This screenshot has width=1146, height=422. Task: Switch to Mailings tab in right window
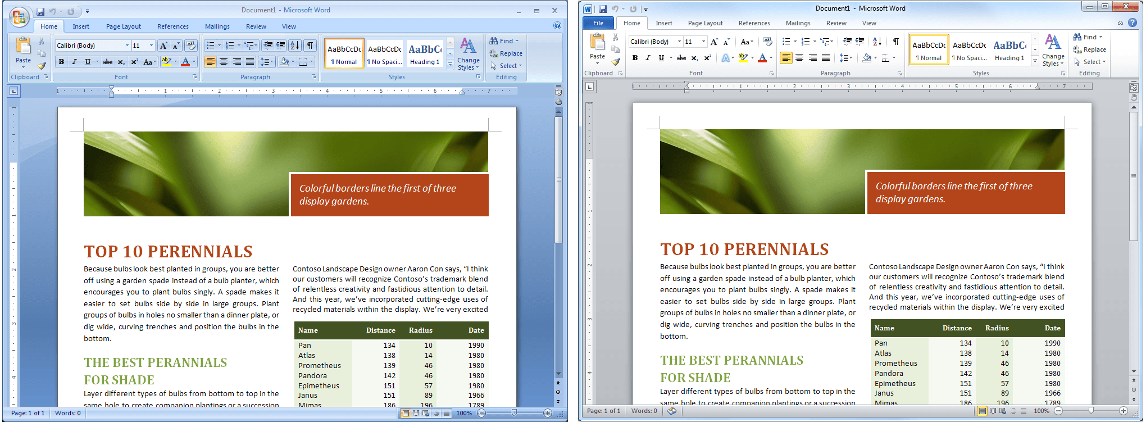(x=798, y=23)
